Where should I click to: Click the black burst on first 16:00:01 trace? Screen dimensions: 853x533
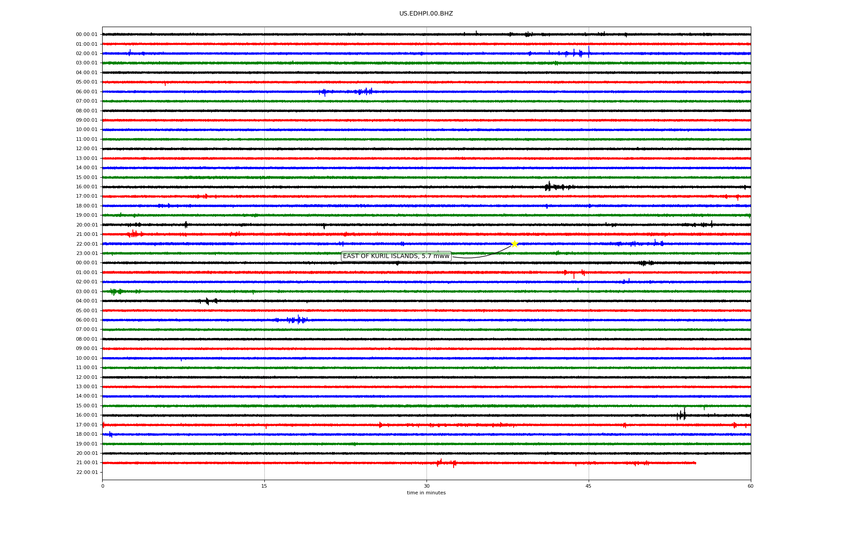tap(549, 187)
